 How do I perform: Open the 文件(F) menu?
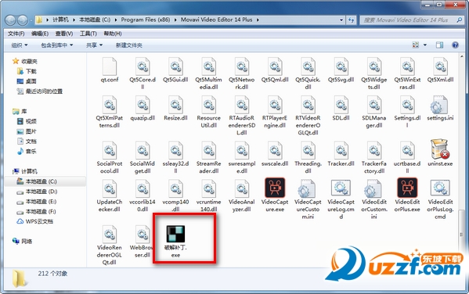pos(16,34)
